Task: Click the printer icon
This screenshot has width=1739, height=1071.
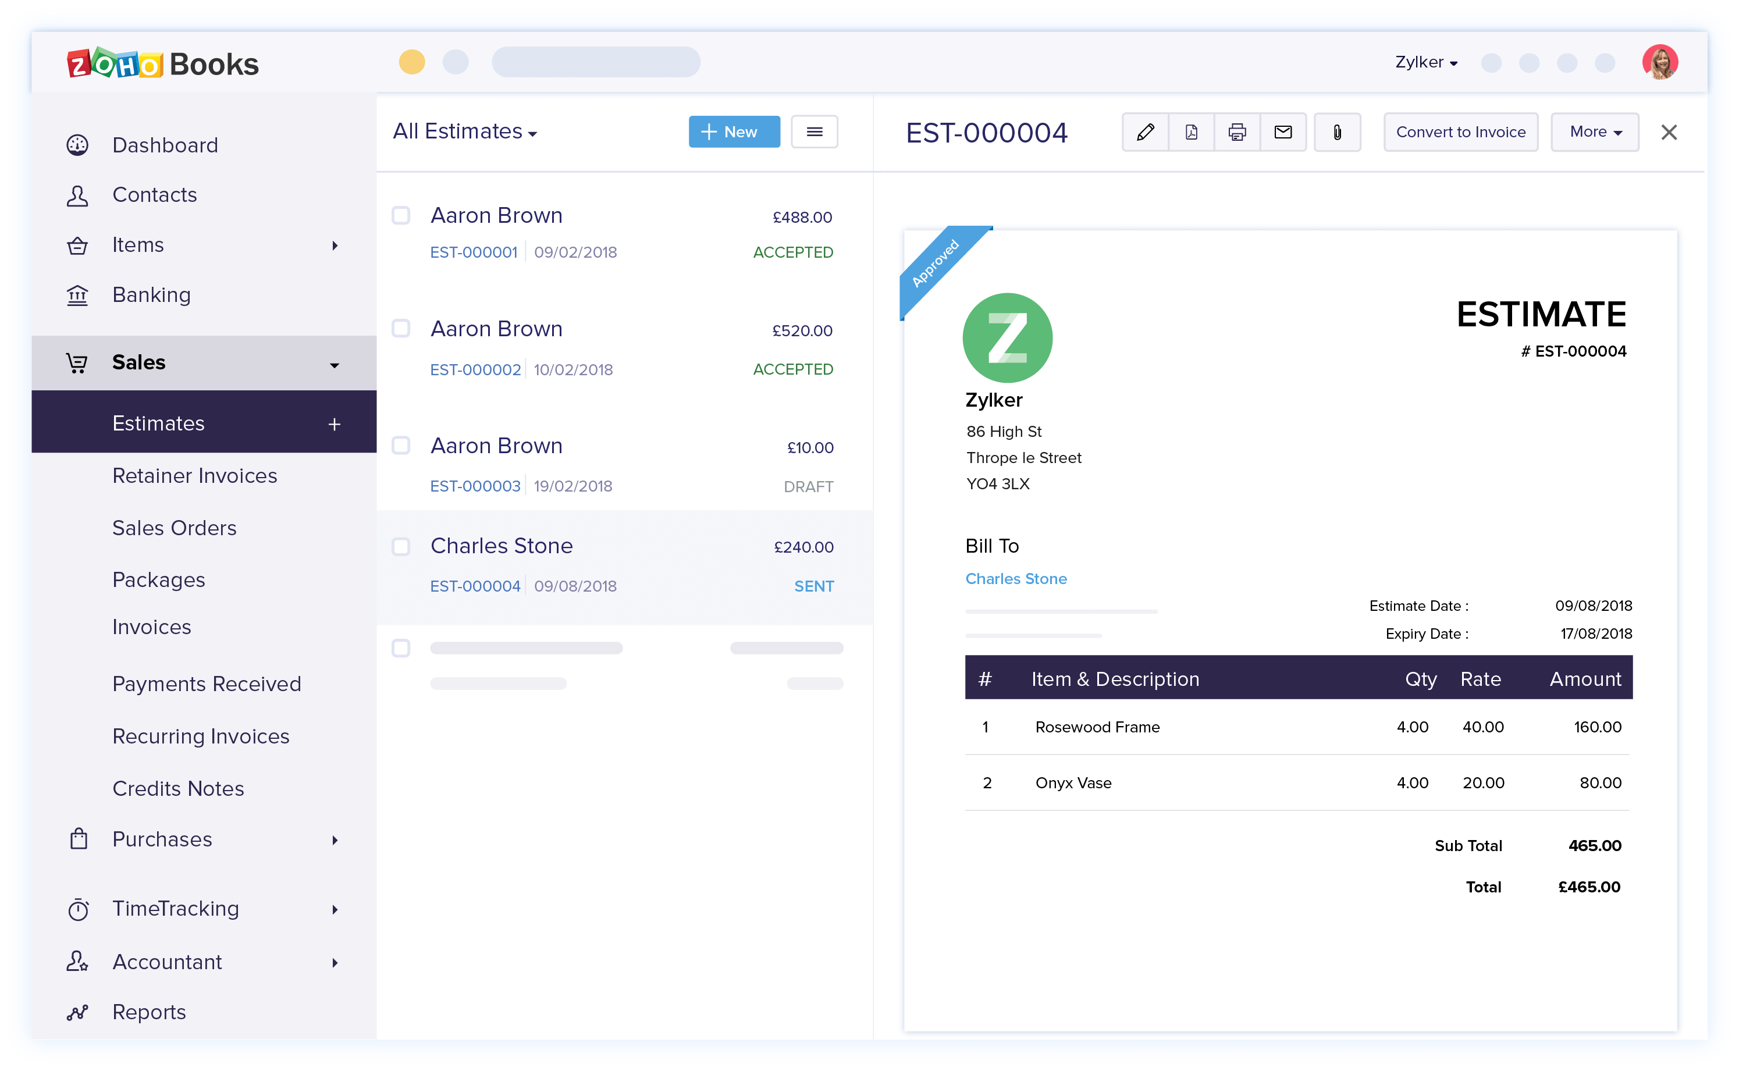Action: click(x=1237, y=131)
